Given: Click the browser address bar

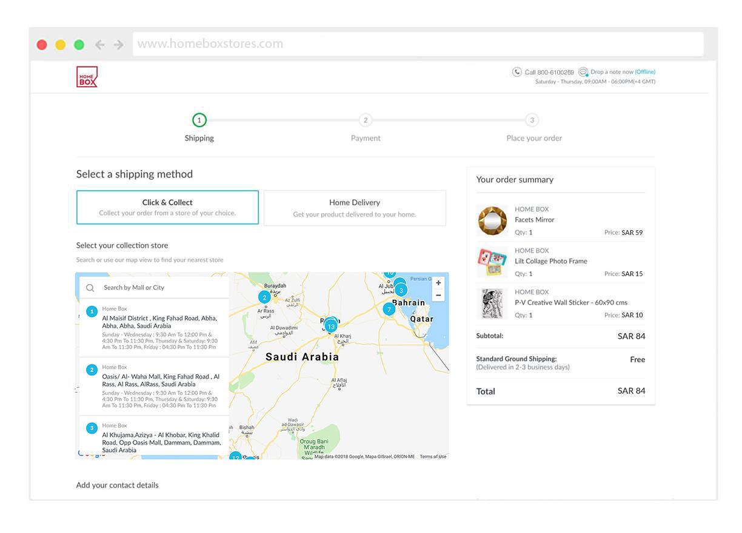Looking at the screenshot, I should pyautogui.click(x=418, y=44).
